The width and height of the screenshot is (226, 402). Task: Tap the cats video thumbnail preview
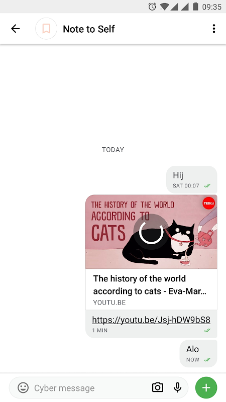coord(151,232)
